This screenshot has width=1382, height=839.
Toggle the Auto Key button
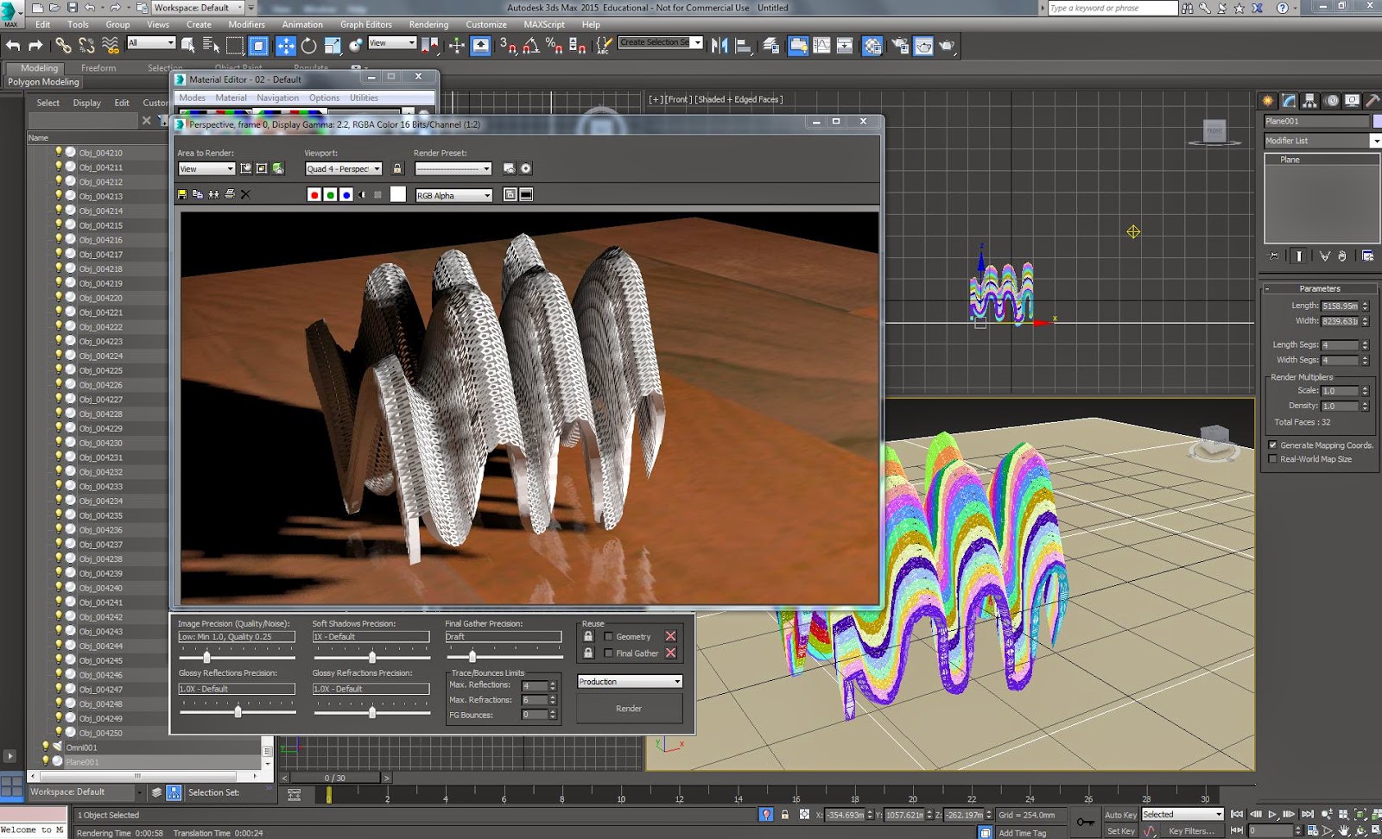[x=1120, y=814]
